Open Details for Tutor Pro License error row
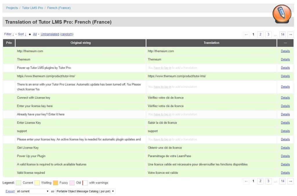Screen dimensions: 297x196 pyautogui.click(x=285, y=87)
